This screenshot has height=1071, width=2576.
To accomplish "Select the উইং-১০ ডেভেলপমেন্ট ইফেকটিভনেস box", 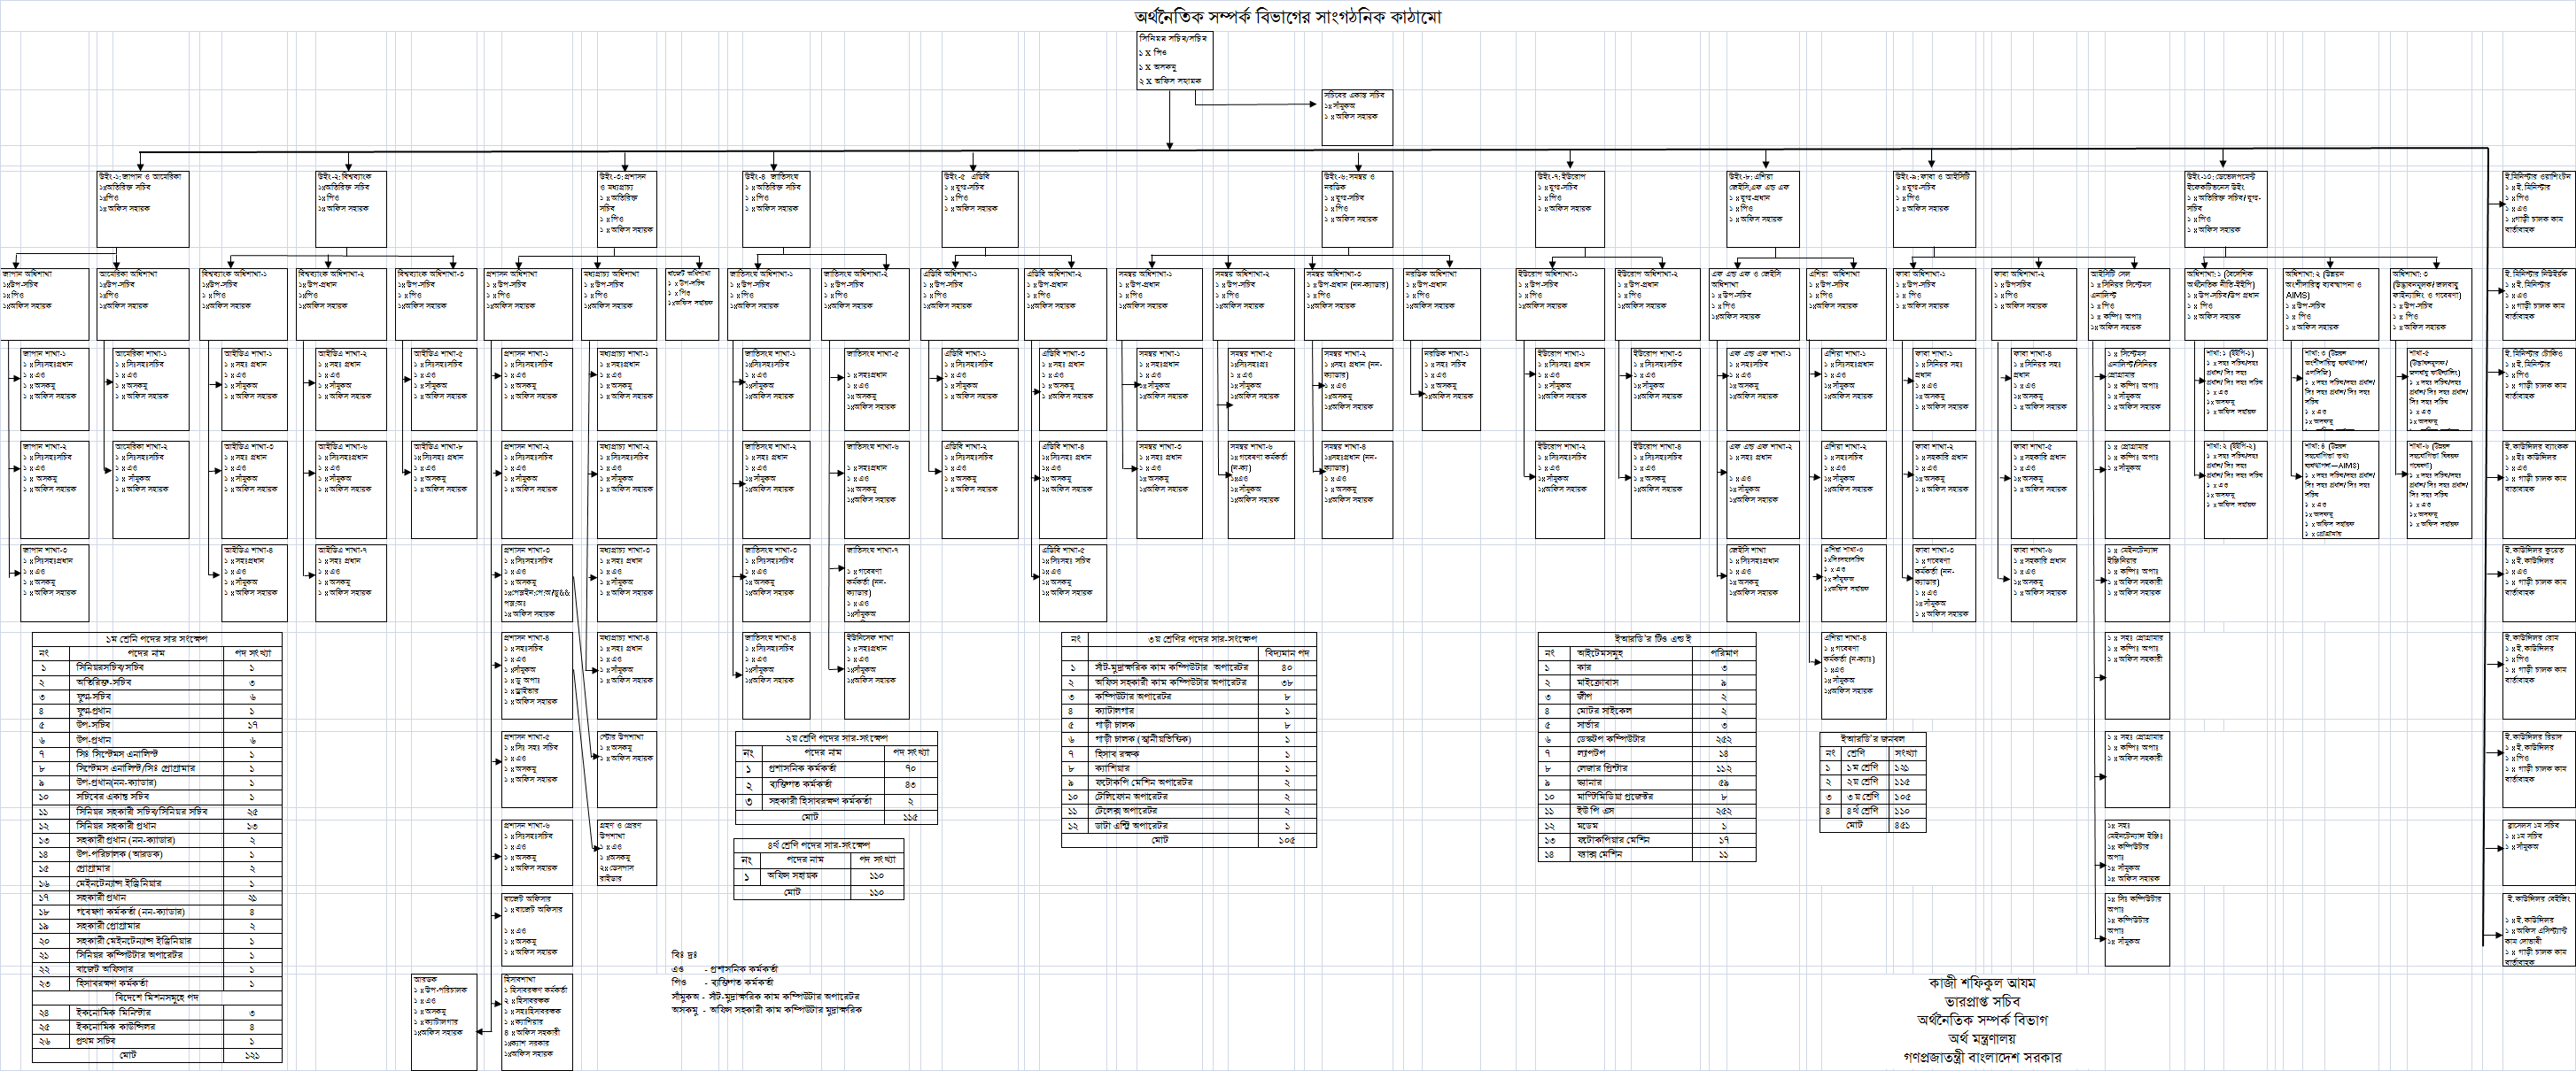I will click(2225, 208).
